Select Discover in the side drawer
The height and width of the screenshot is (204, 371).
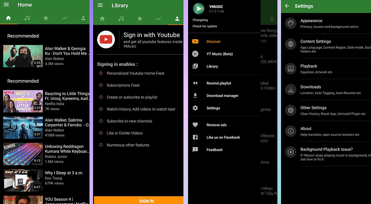[x=214, y=41]
